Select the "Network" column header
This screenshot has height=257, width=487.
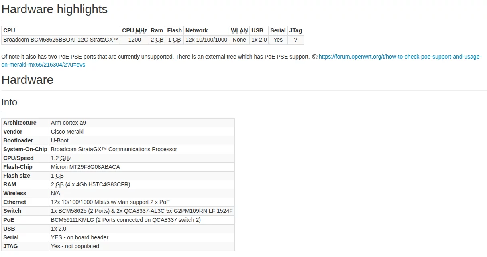click(x=196, y=30)
